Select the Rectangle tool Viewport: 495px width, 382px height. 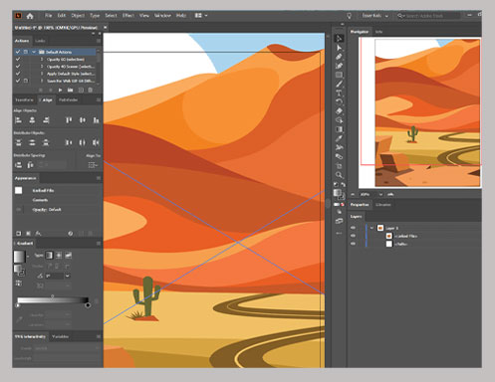pos(339,75)
